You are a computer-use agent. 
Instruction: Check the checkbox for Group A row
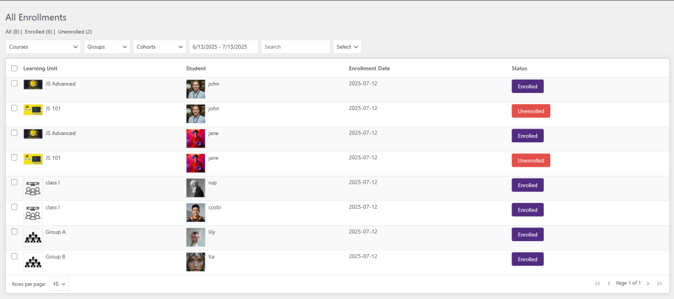[x=14, y=231]
